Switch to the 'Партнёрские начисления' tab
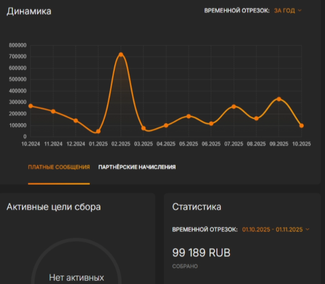Viewport: 325px width, 284px height. click(x=137, y=167)
